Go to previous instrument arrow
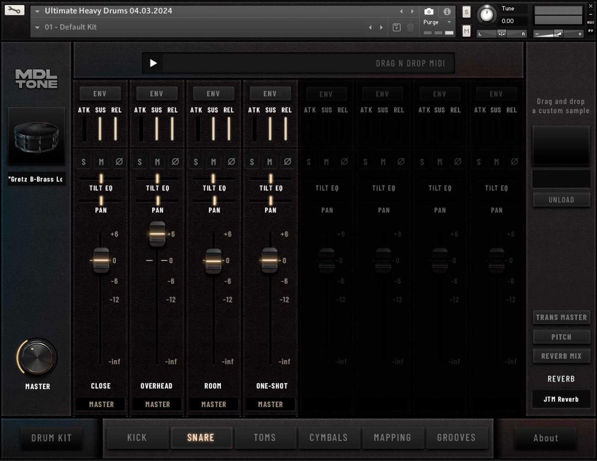Screen dimensions: 597x461 point(401,11)
